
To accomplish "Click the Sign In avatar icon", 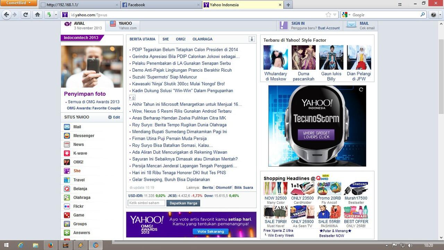I will [x=283, y=25].
